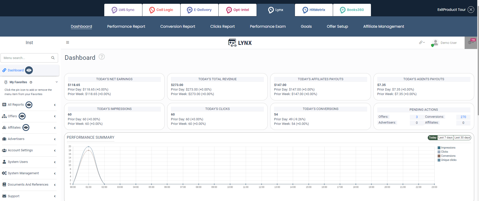The image size is (479, 201).
Task: Click the Demo User avatar
Action: (x=435, y=43)
